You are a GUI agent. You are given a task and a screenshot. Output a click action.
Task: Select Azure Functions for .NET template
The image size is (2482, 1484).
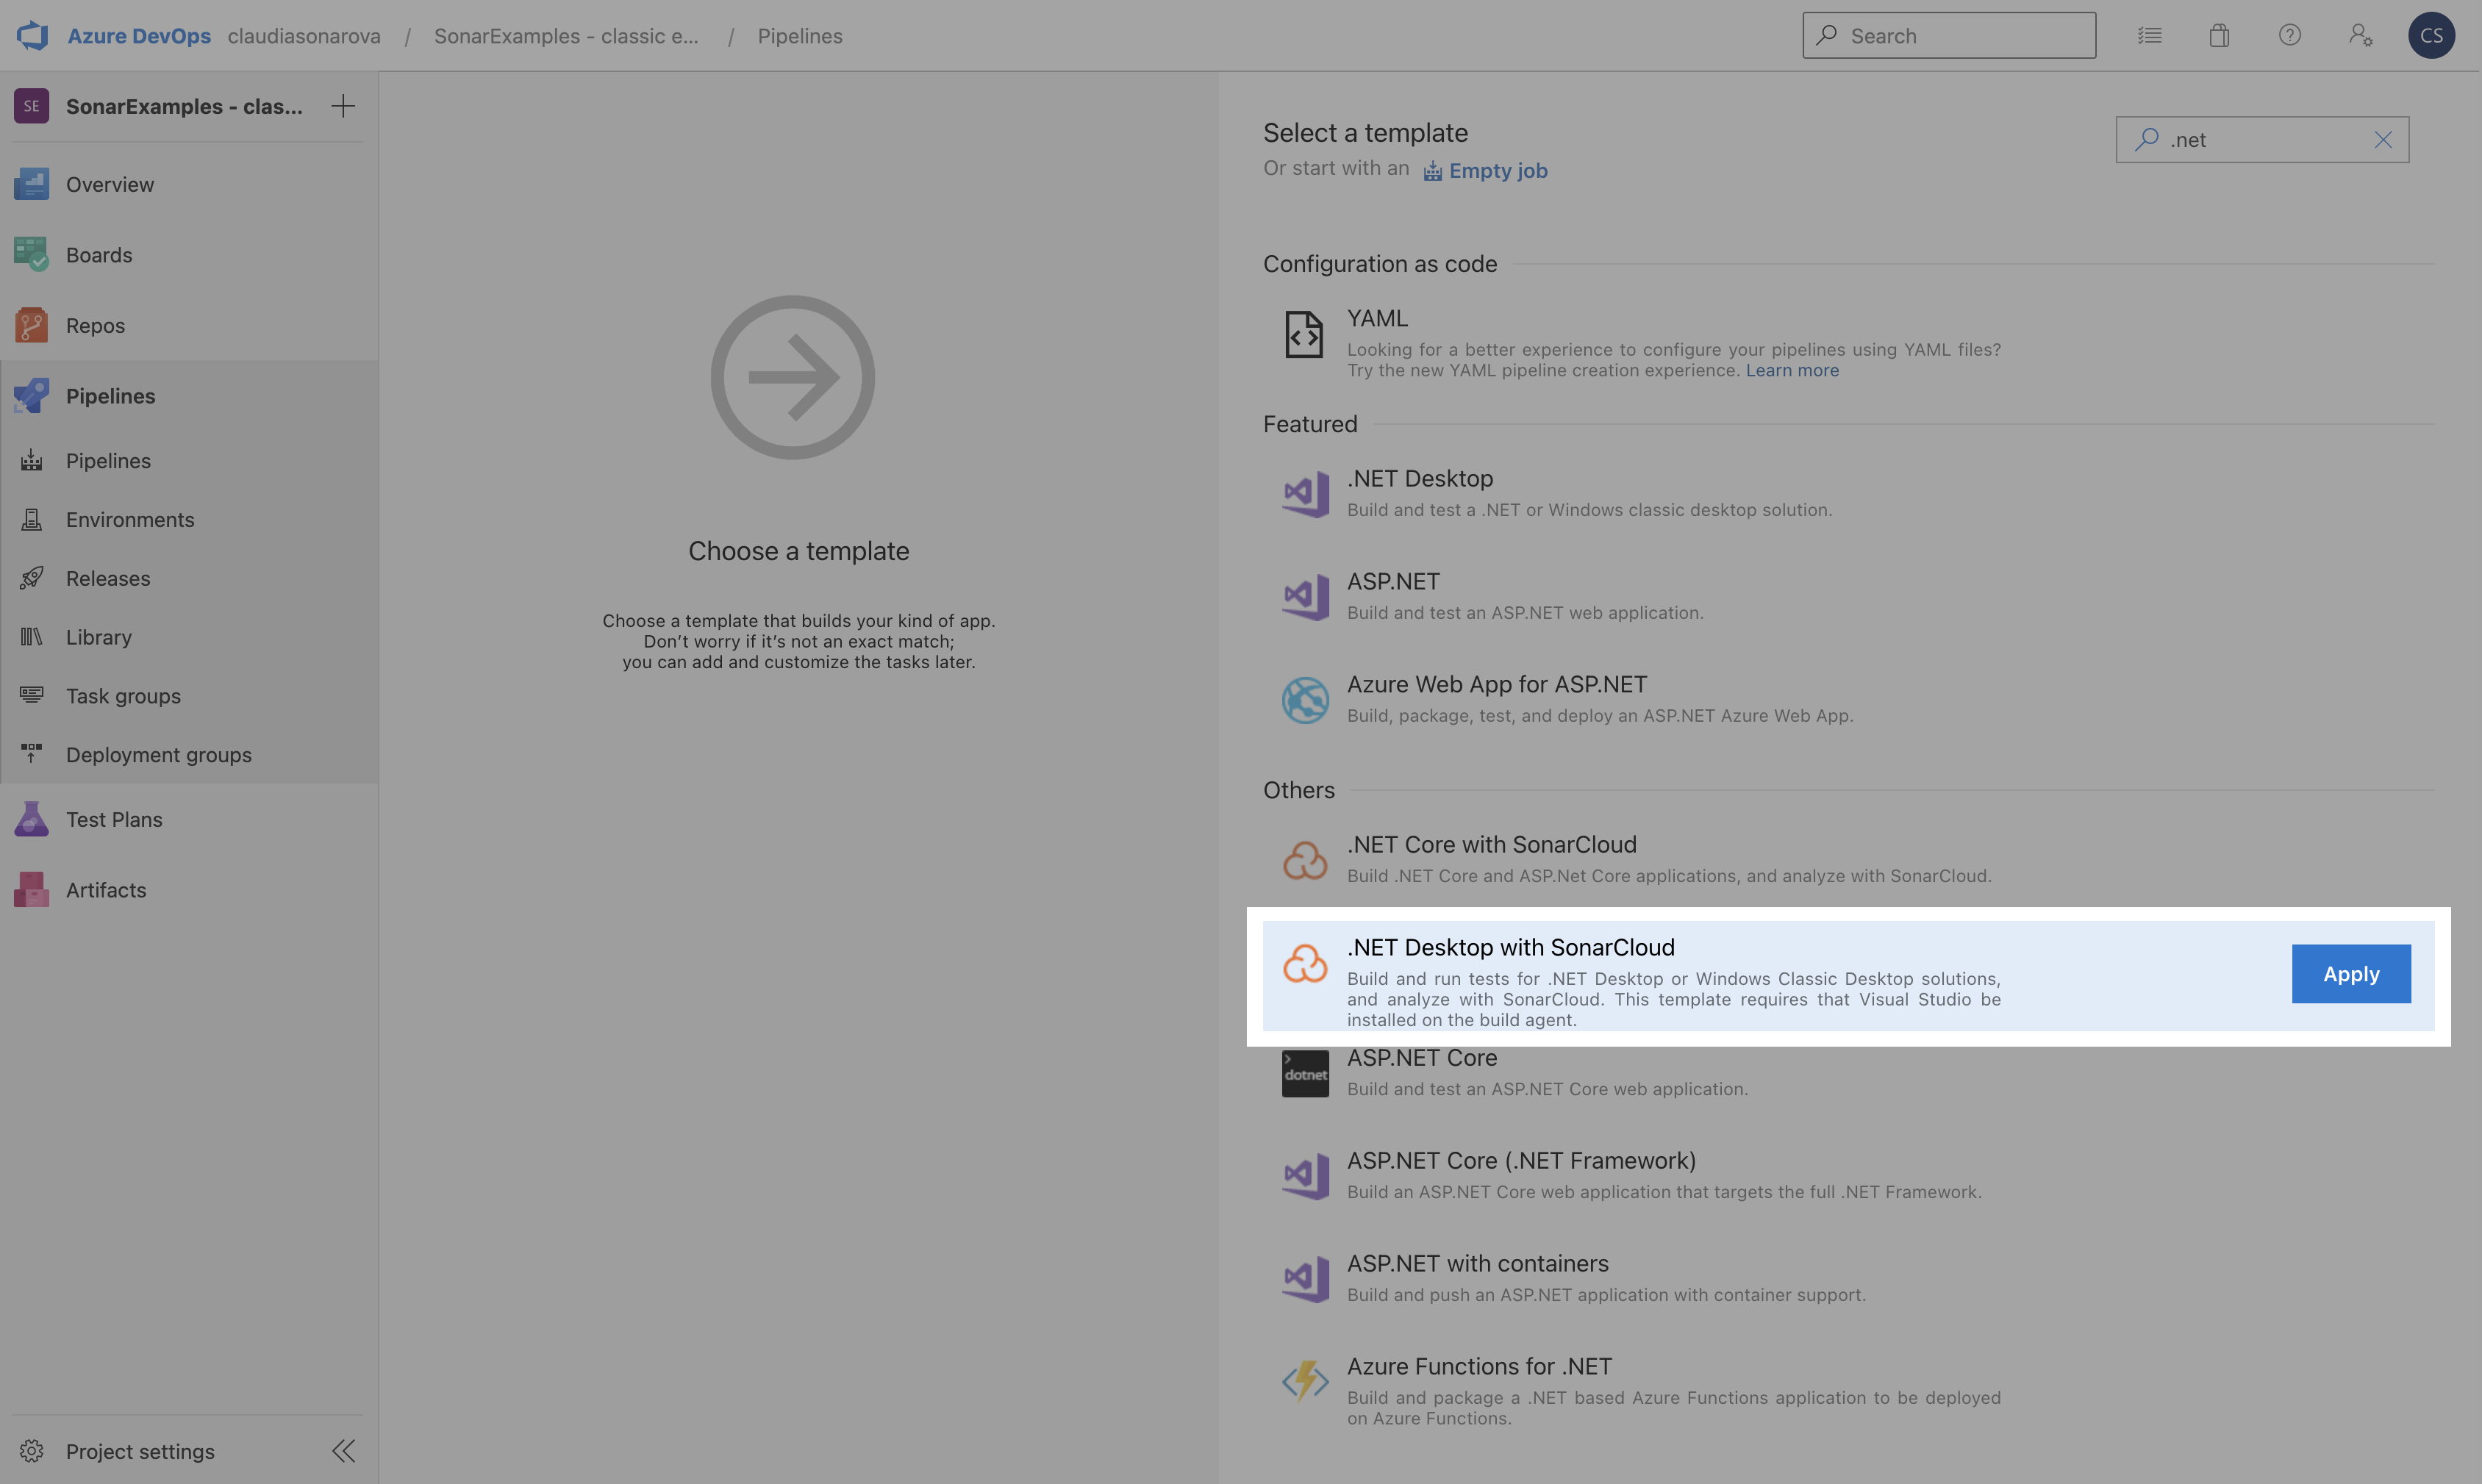point(1848,1391)
